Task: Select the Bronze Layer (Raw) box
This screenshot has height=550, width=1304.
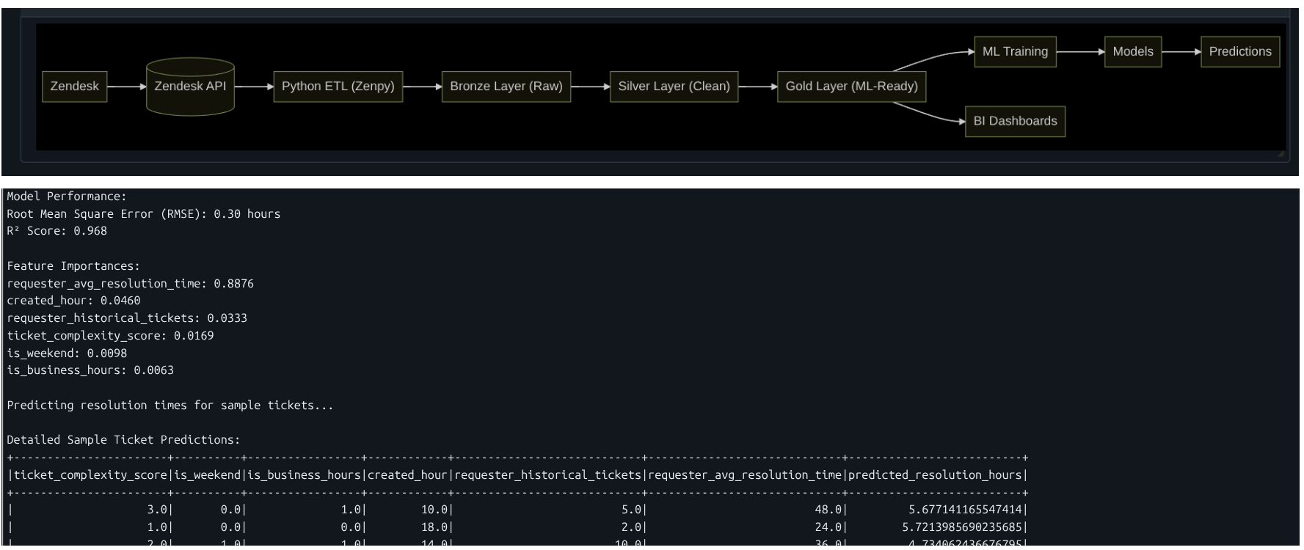Action: point(506,87)
